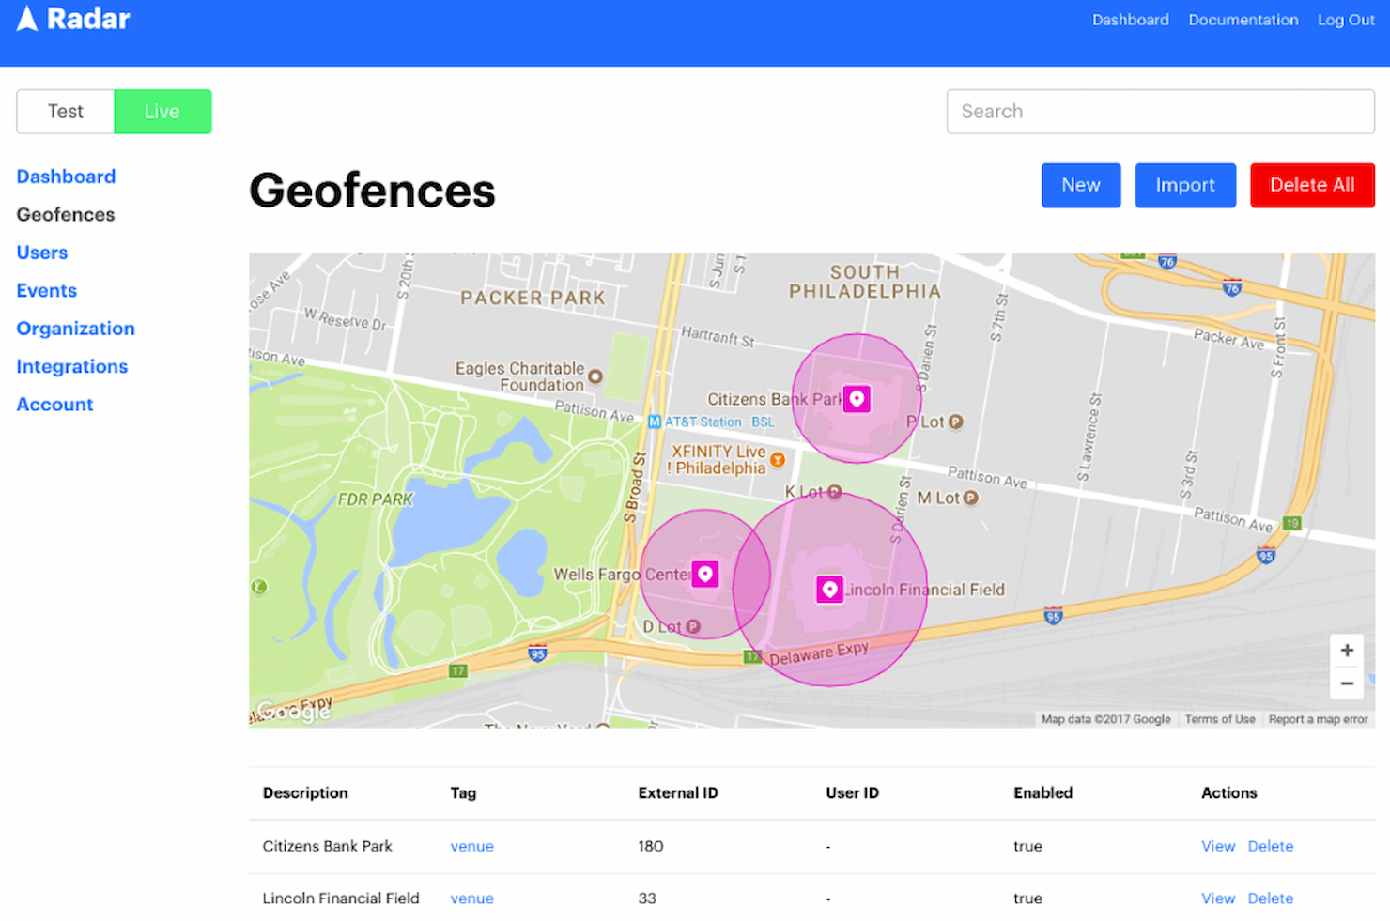1390x921 pixels.
Task: Select Users from the left navigation
Action: coord(41,252)
